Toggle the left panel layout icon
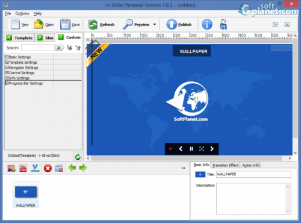The height and width of the screenshot is (223, 301). pos(275,25)
